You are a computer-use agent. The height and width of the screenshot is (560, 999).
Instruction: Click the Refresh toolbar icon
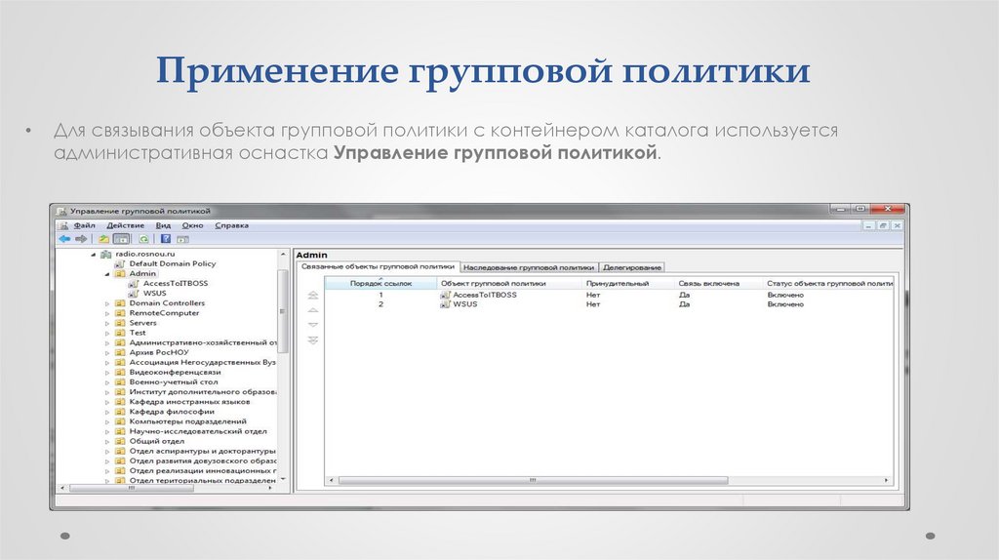[144, 239]
